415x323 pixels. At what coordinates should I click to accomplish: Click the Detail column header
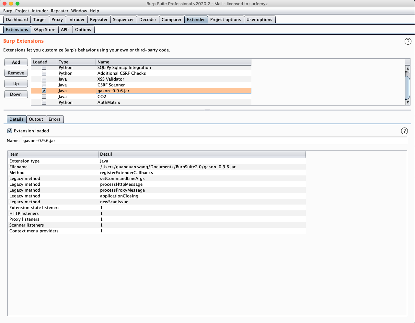click(x=202, y=154)
